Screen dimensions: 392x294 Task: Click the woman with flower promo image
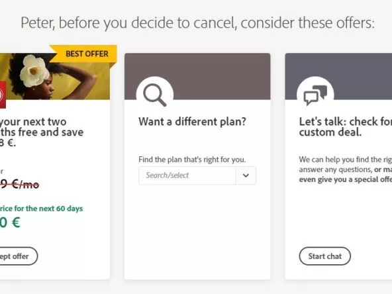click(x=55, y=76)
